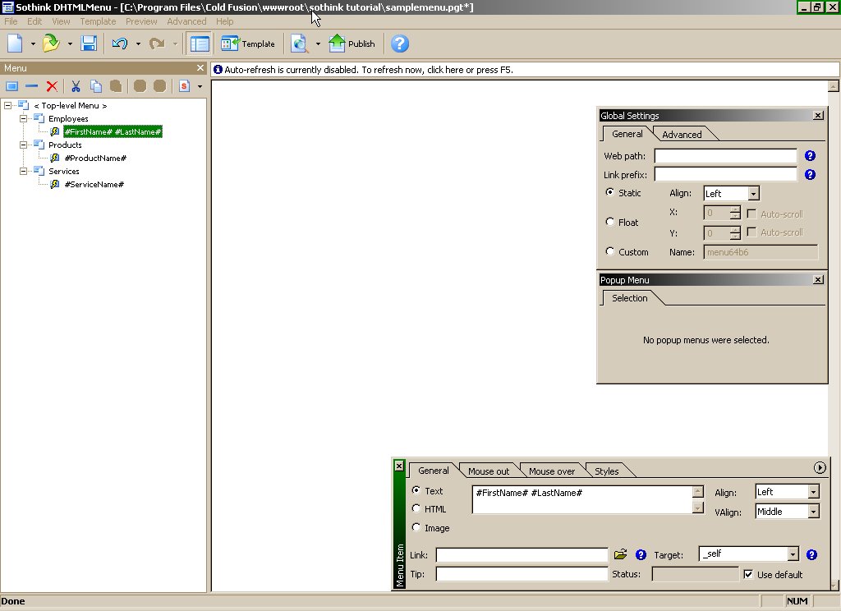
Task: Cut the selected item with scissors icon
Action: 76,86
